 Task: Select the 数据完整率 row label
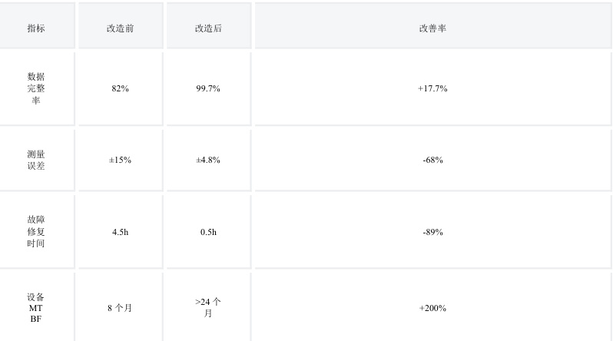point(36,88)
